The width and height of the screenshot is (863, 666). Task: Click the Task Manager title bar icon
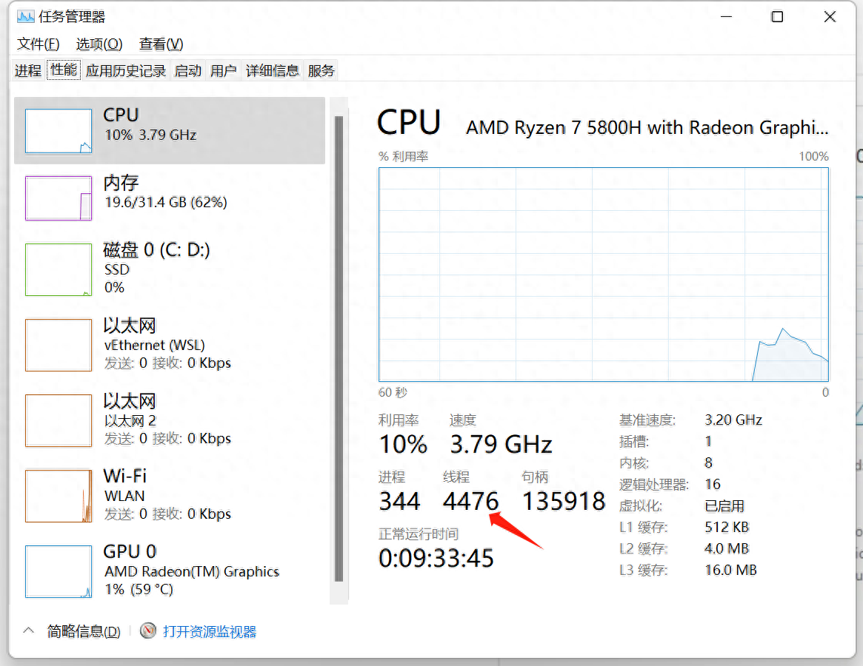coord(25,16)
